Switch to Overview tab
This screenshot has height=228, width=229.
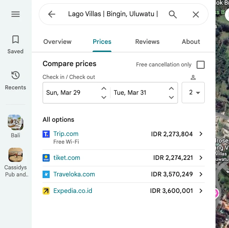tap(57, 42)
